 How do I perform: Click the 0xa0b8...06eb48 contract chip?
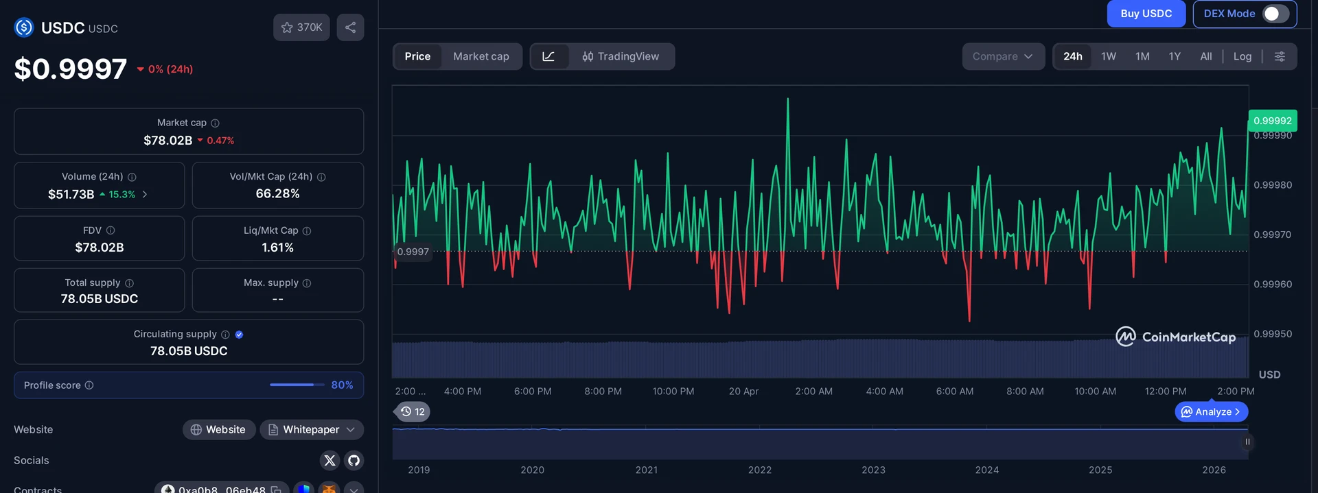(221, 488)
